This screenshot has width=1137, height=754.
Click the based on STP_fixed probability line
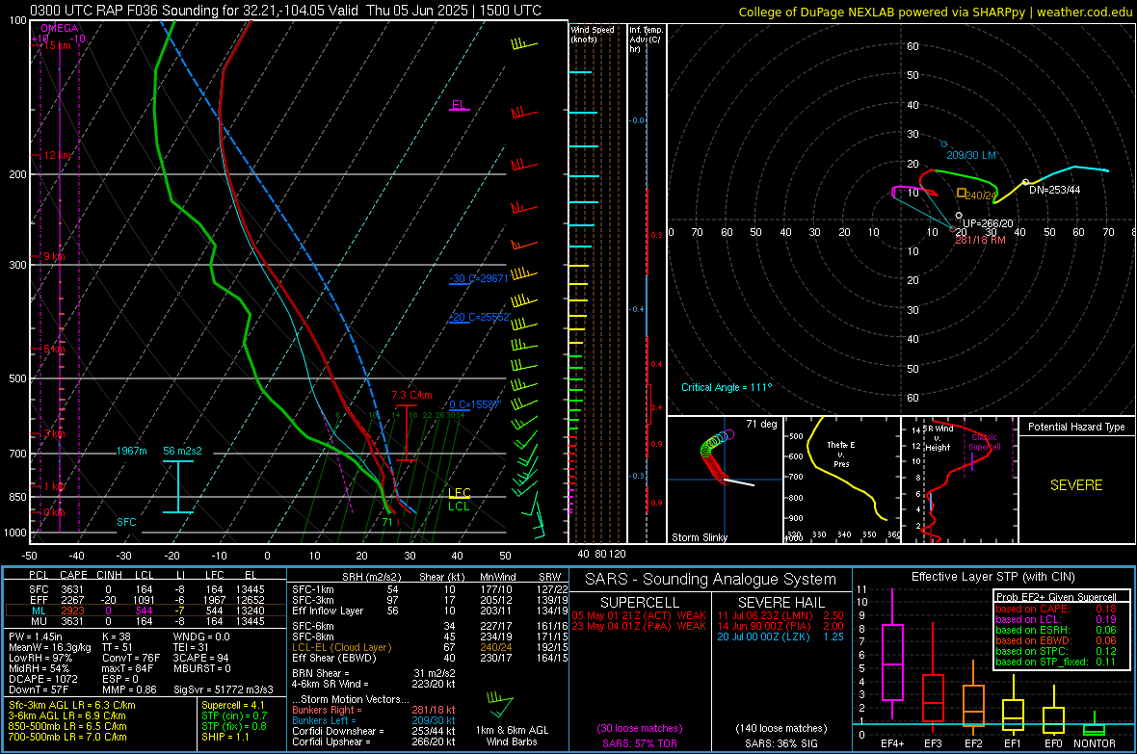coord(1056,662)
